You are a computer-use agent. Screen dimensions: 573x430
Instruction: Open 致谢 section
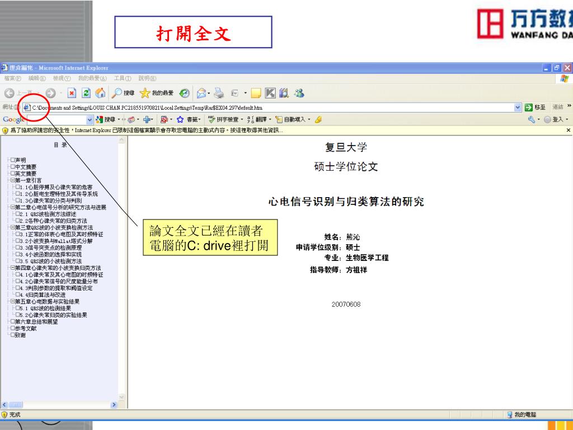click(x=21, y=335)
